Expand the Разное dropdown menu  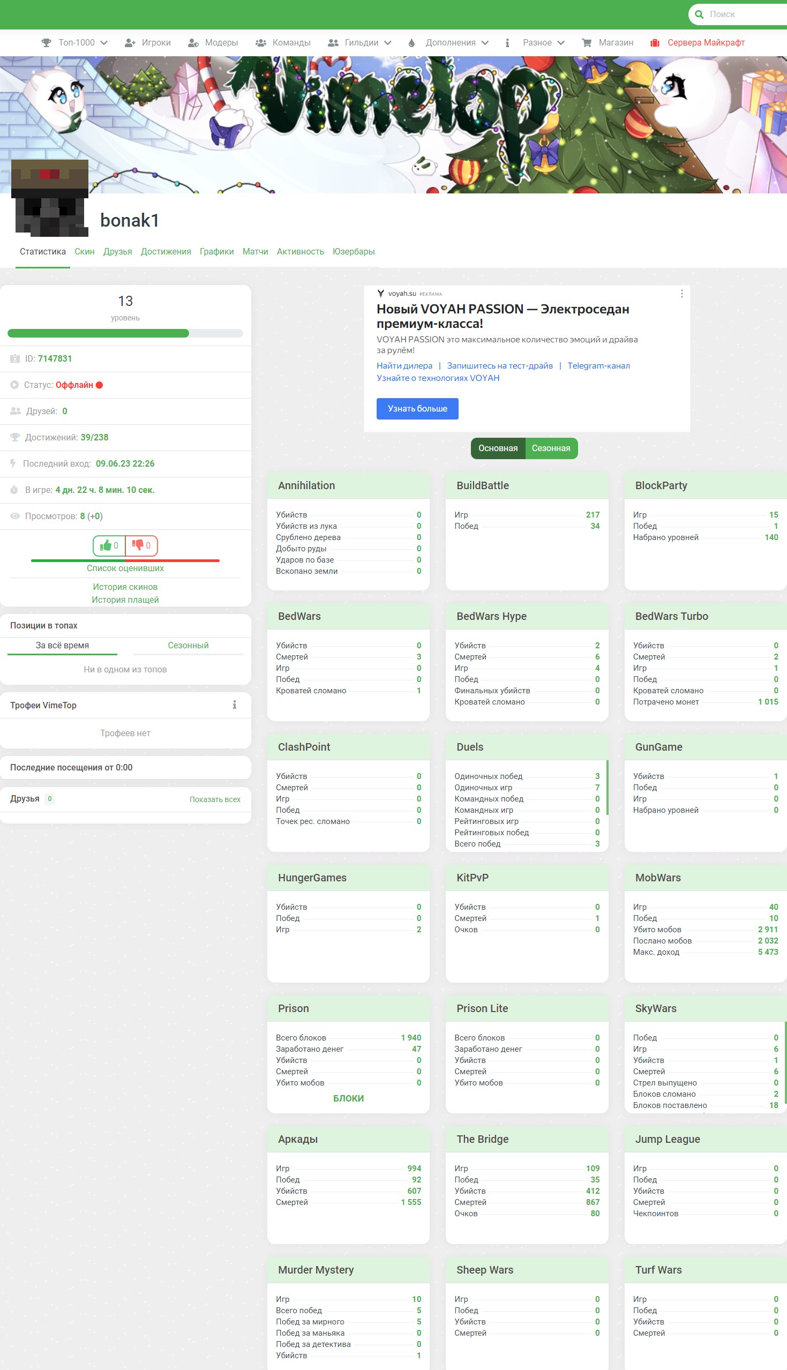coord(560,43)
